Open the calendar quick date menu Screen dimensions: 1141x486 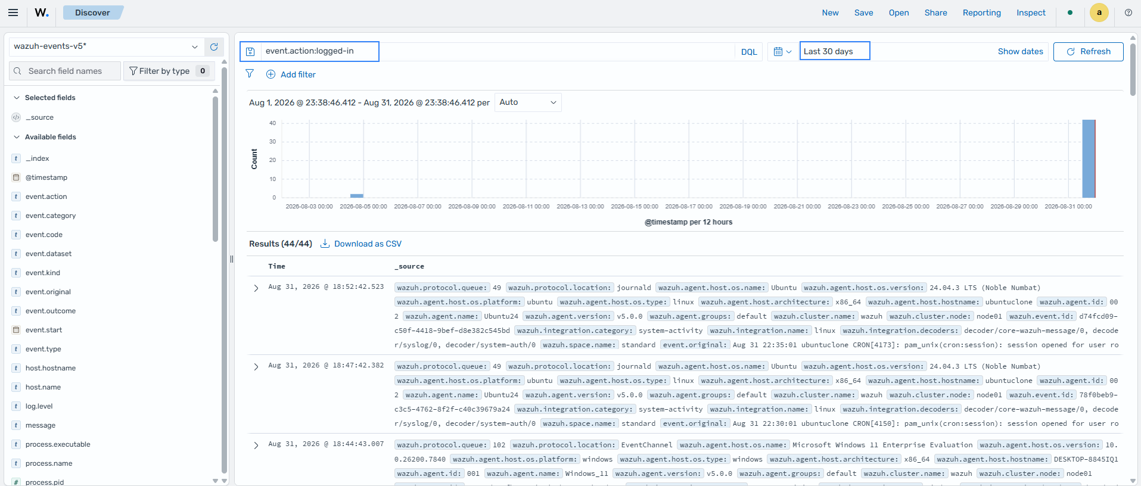tap(782, 52)
